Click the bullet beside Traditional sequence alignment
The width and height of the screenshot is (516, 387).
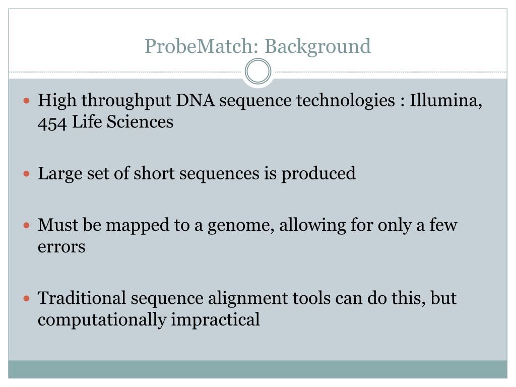pos(27,298)
